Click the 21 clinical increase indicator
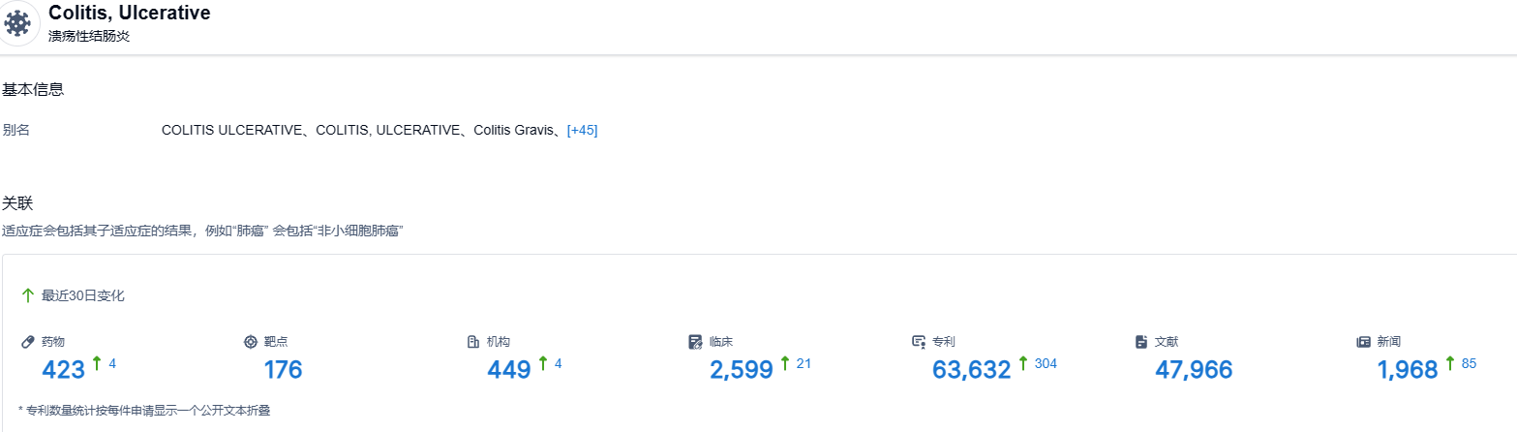Screen dimensions: 1517x432 (x=804, y=363)
